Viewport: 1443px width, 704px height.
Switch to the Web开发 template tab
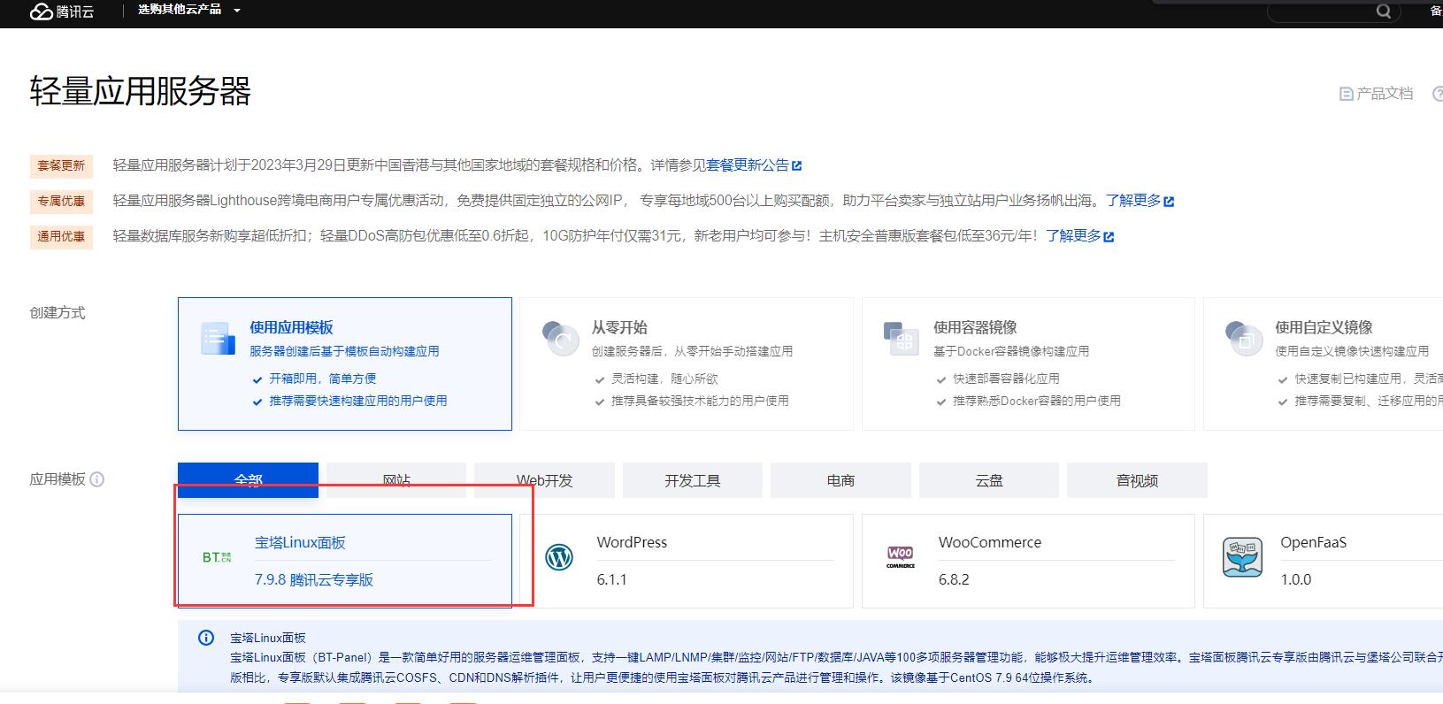coord(544,480)
